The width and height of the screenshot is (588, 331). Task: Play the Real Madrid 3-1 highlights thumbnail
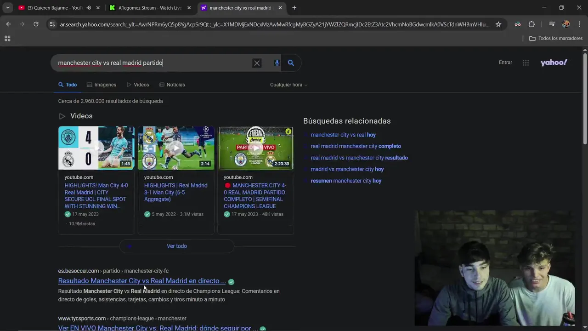[176, 148]
